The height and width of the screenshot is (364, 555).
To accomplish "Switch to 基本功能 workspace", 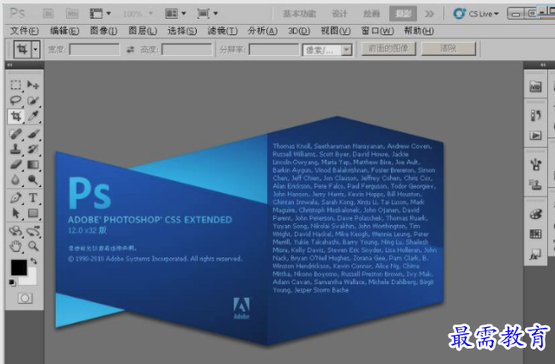I will [x=299, y=14].
